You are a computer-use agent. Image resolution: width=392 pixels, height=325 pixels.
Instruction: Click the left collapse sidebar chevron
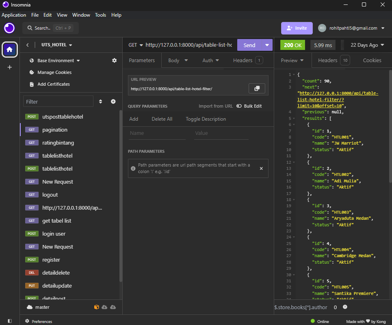click(x=28, y=45)
